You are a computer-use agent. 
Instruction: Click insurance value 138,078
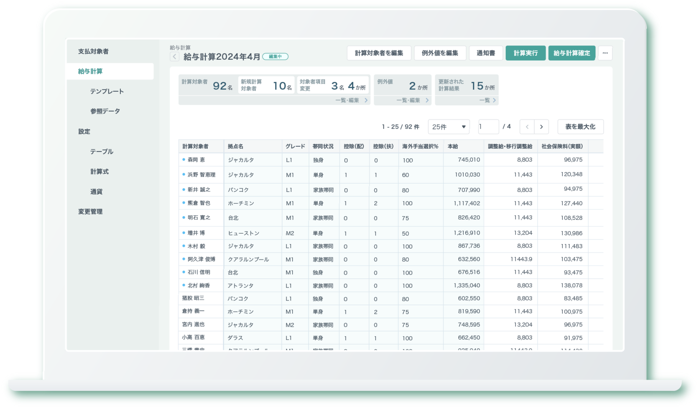(571, 286)
